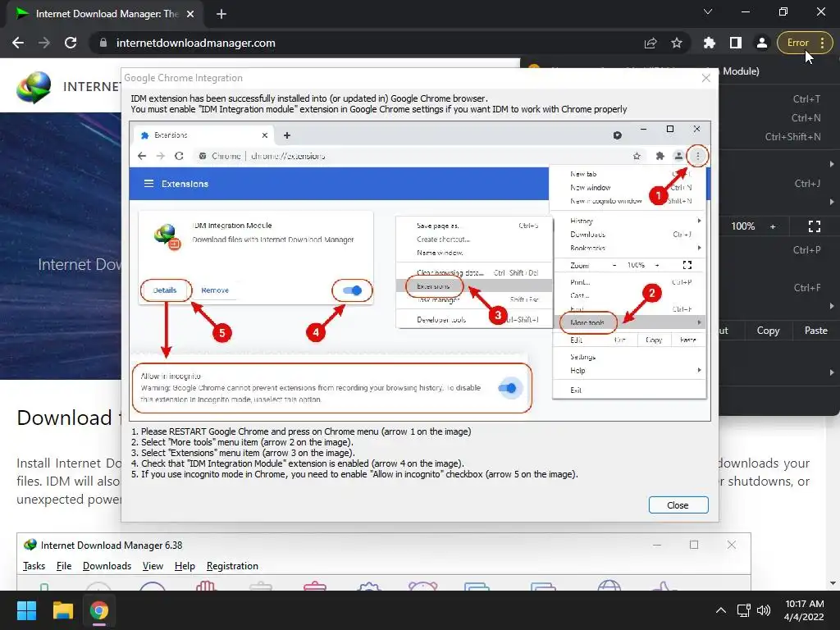Select the Chrome menu row with Ctrl+Shift+N
This screenshot has width=840, height=630.
coord(779,137)
